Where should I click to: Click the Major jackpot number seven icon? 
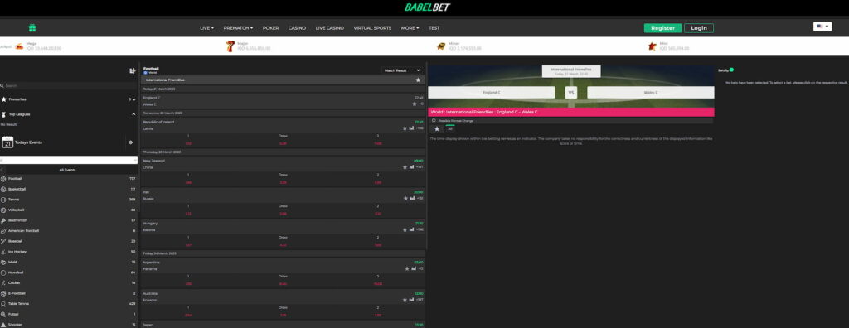[x=230, y=46]
